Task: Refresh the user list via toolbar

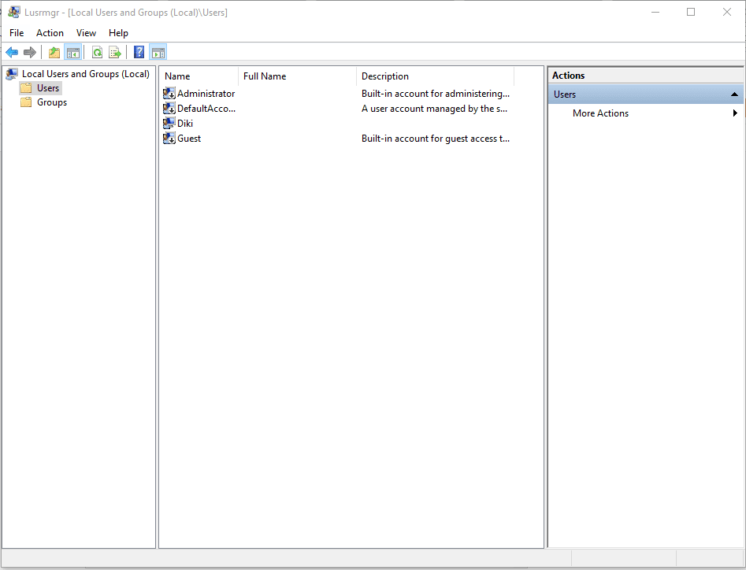Action: coord(97,52)
